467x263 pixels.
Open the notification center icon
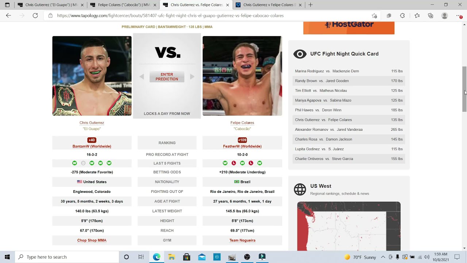[x=457, y=257]
